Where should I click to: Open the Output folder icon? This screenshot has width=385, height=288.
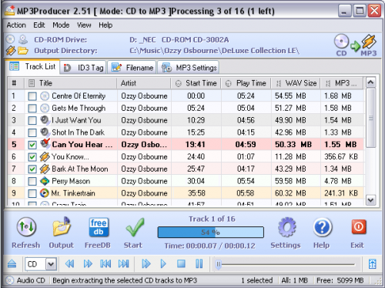click(62, 227)
